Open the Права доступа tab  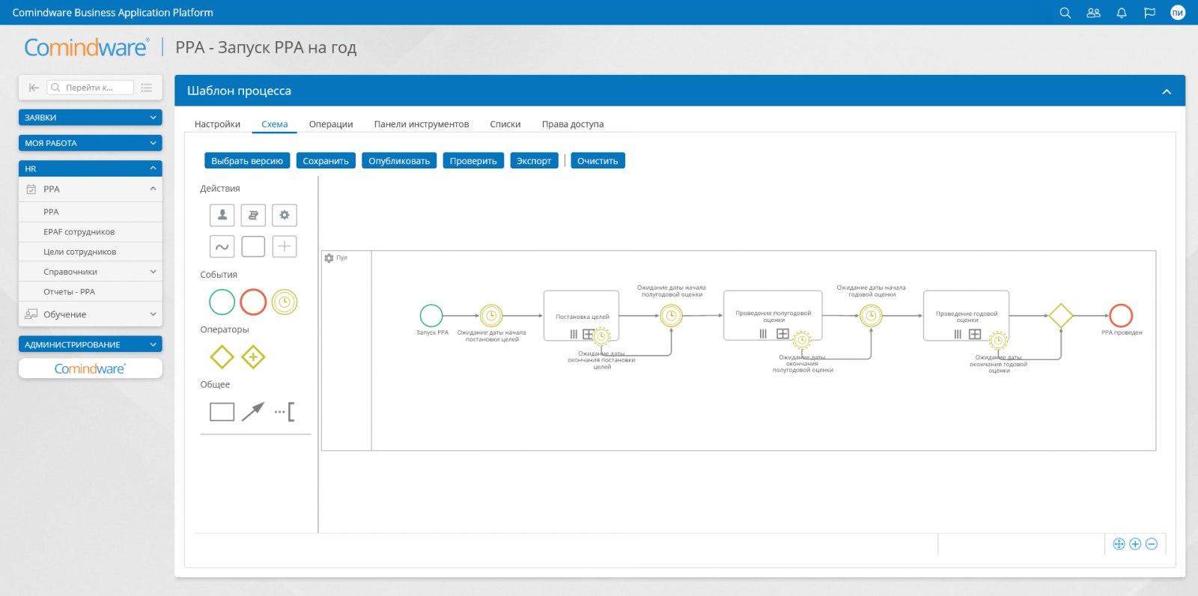coord(572,124)
